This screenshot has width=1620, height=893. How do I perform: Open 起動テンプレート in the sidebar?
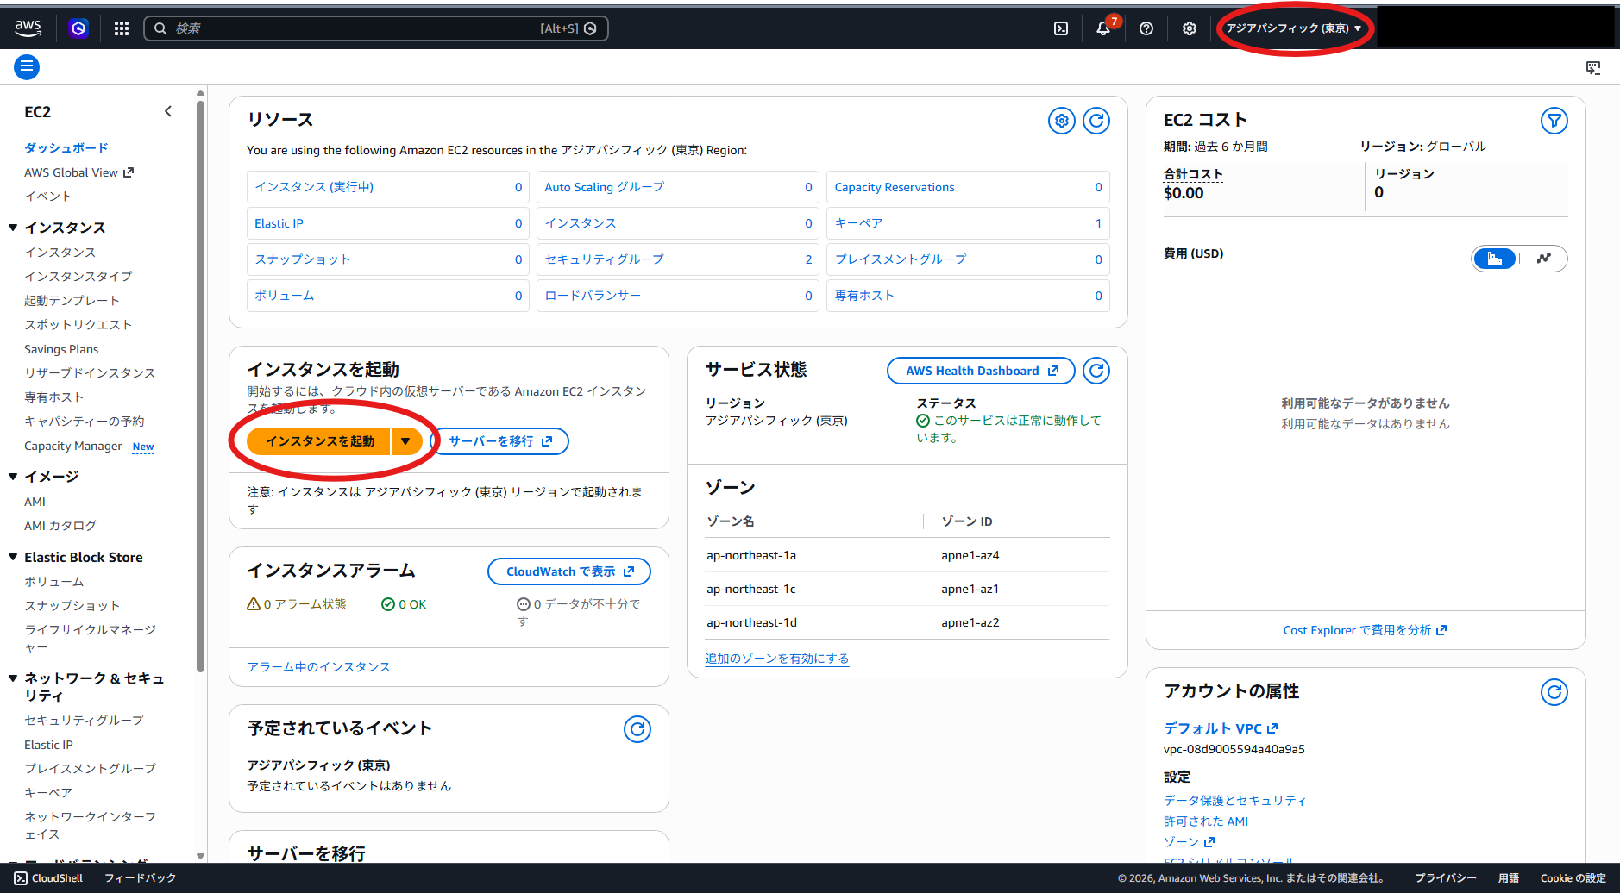pos(72,301)
